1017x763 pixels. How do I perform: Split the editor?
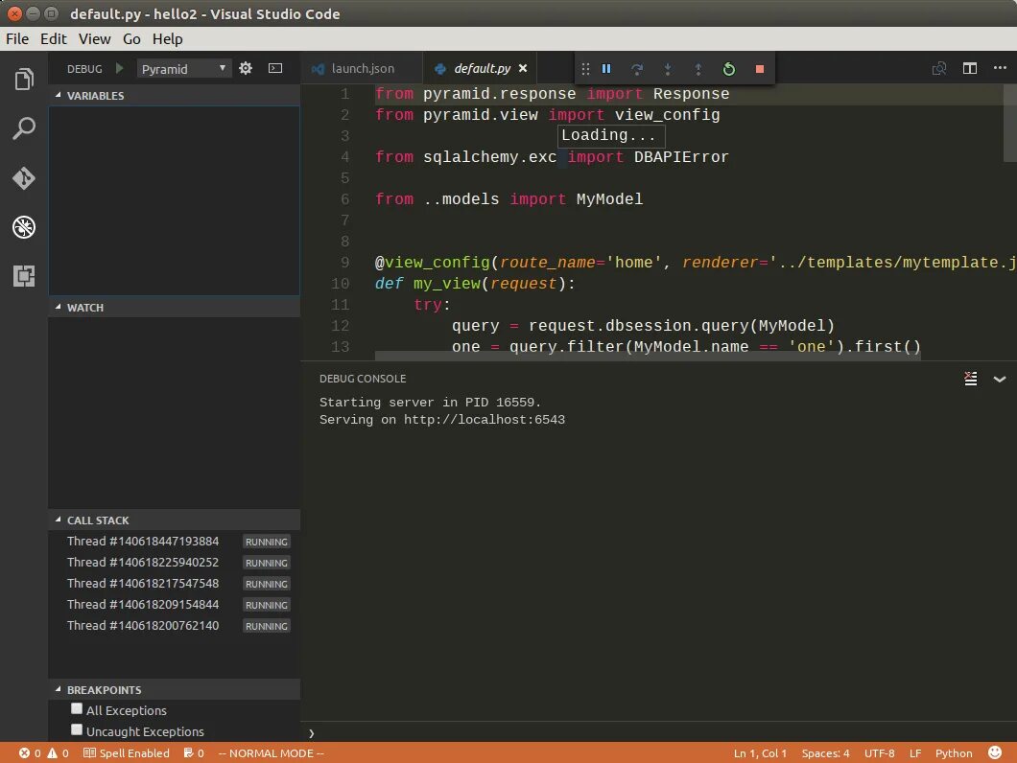[970, 68]
